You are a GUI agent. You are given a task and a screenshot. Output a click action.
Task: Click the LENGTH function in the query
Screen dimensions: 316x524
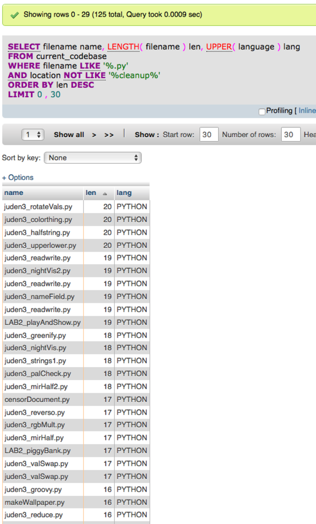pos(123,47)
